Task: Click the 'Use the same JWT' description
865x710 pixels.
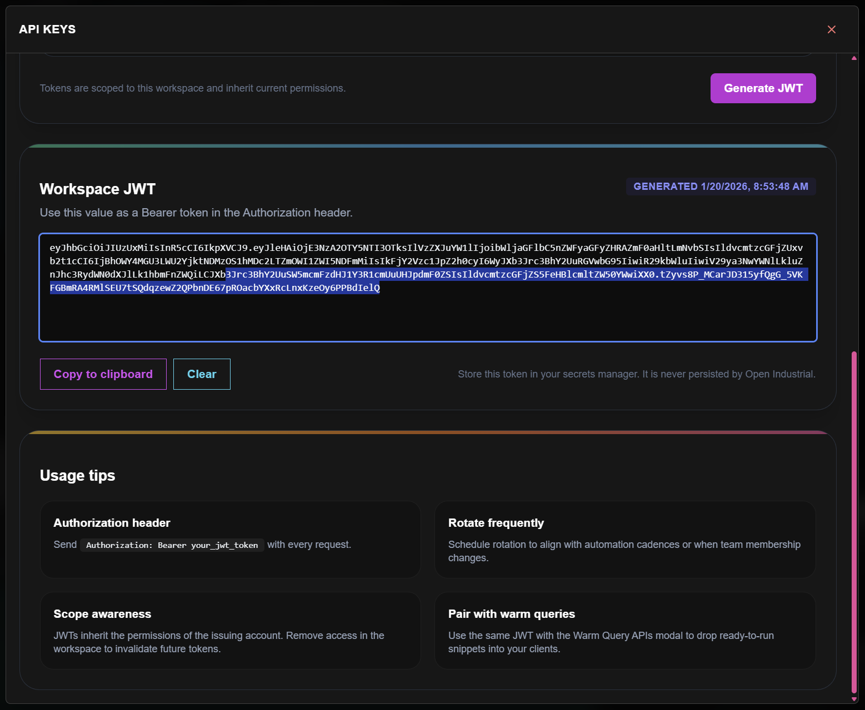Action: pos(611,642)
